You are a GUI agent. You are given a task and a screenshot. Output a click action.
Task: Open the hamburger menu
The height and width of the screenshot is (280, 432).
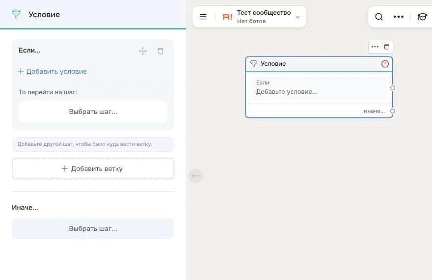pyautogui.click(x=203, y=17)
